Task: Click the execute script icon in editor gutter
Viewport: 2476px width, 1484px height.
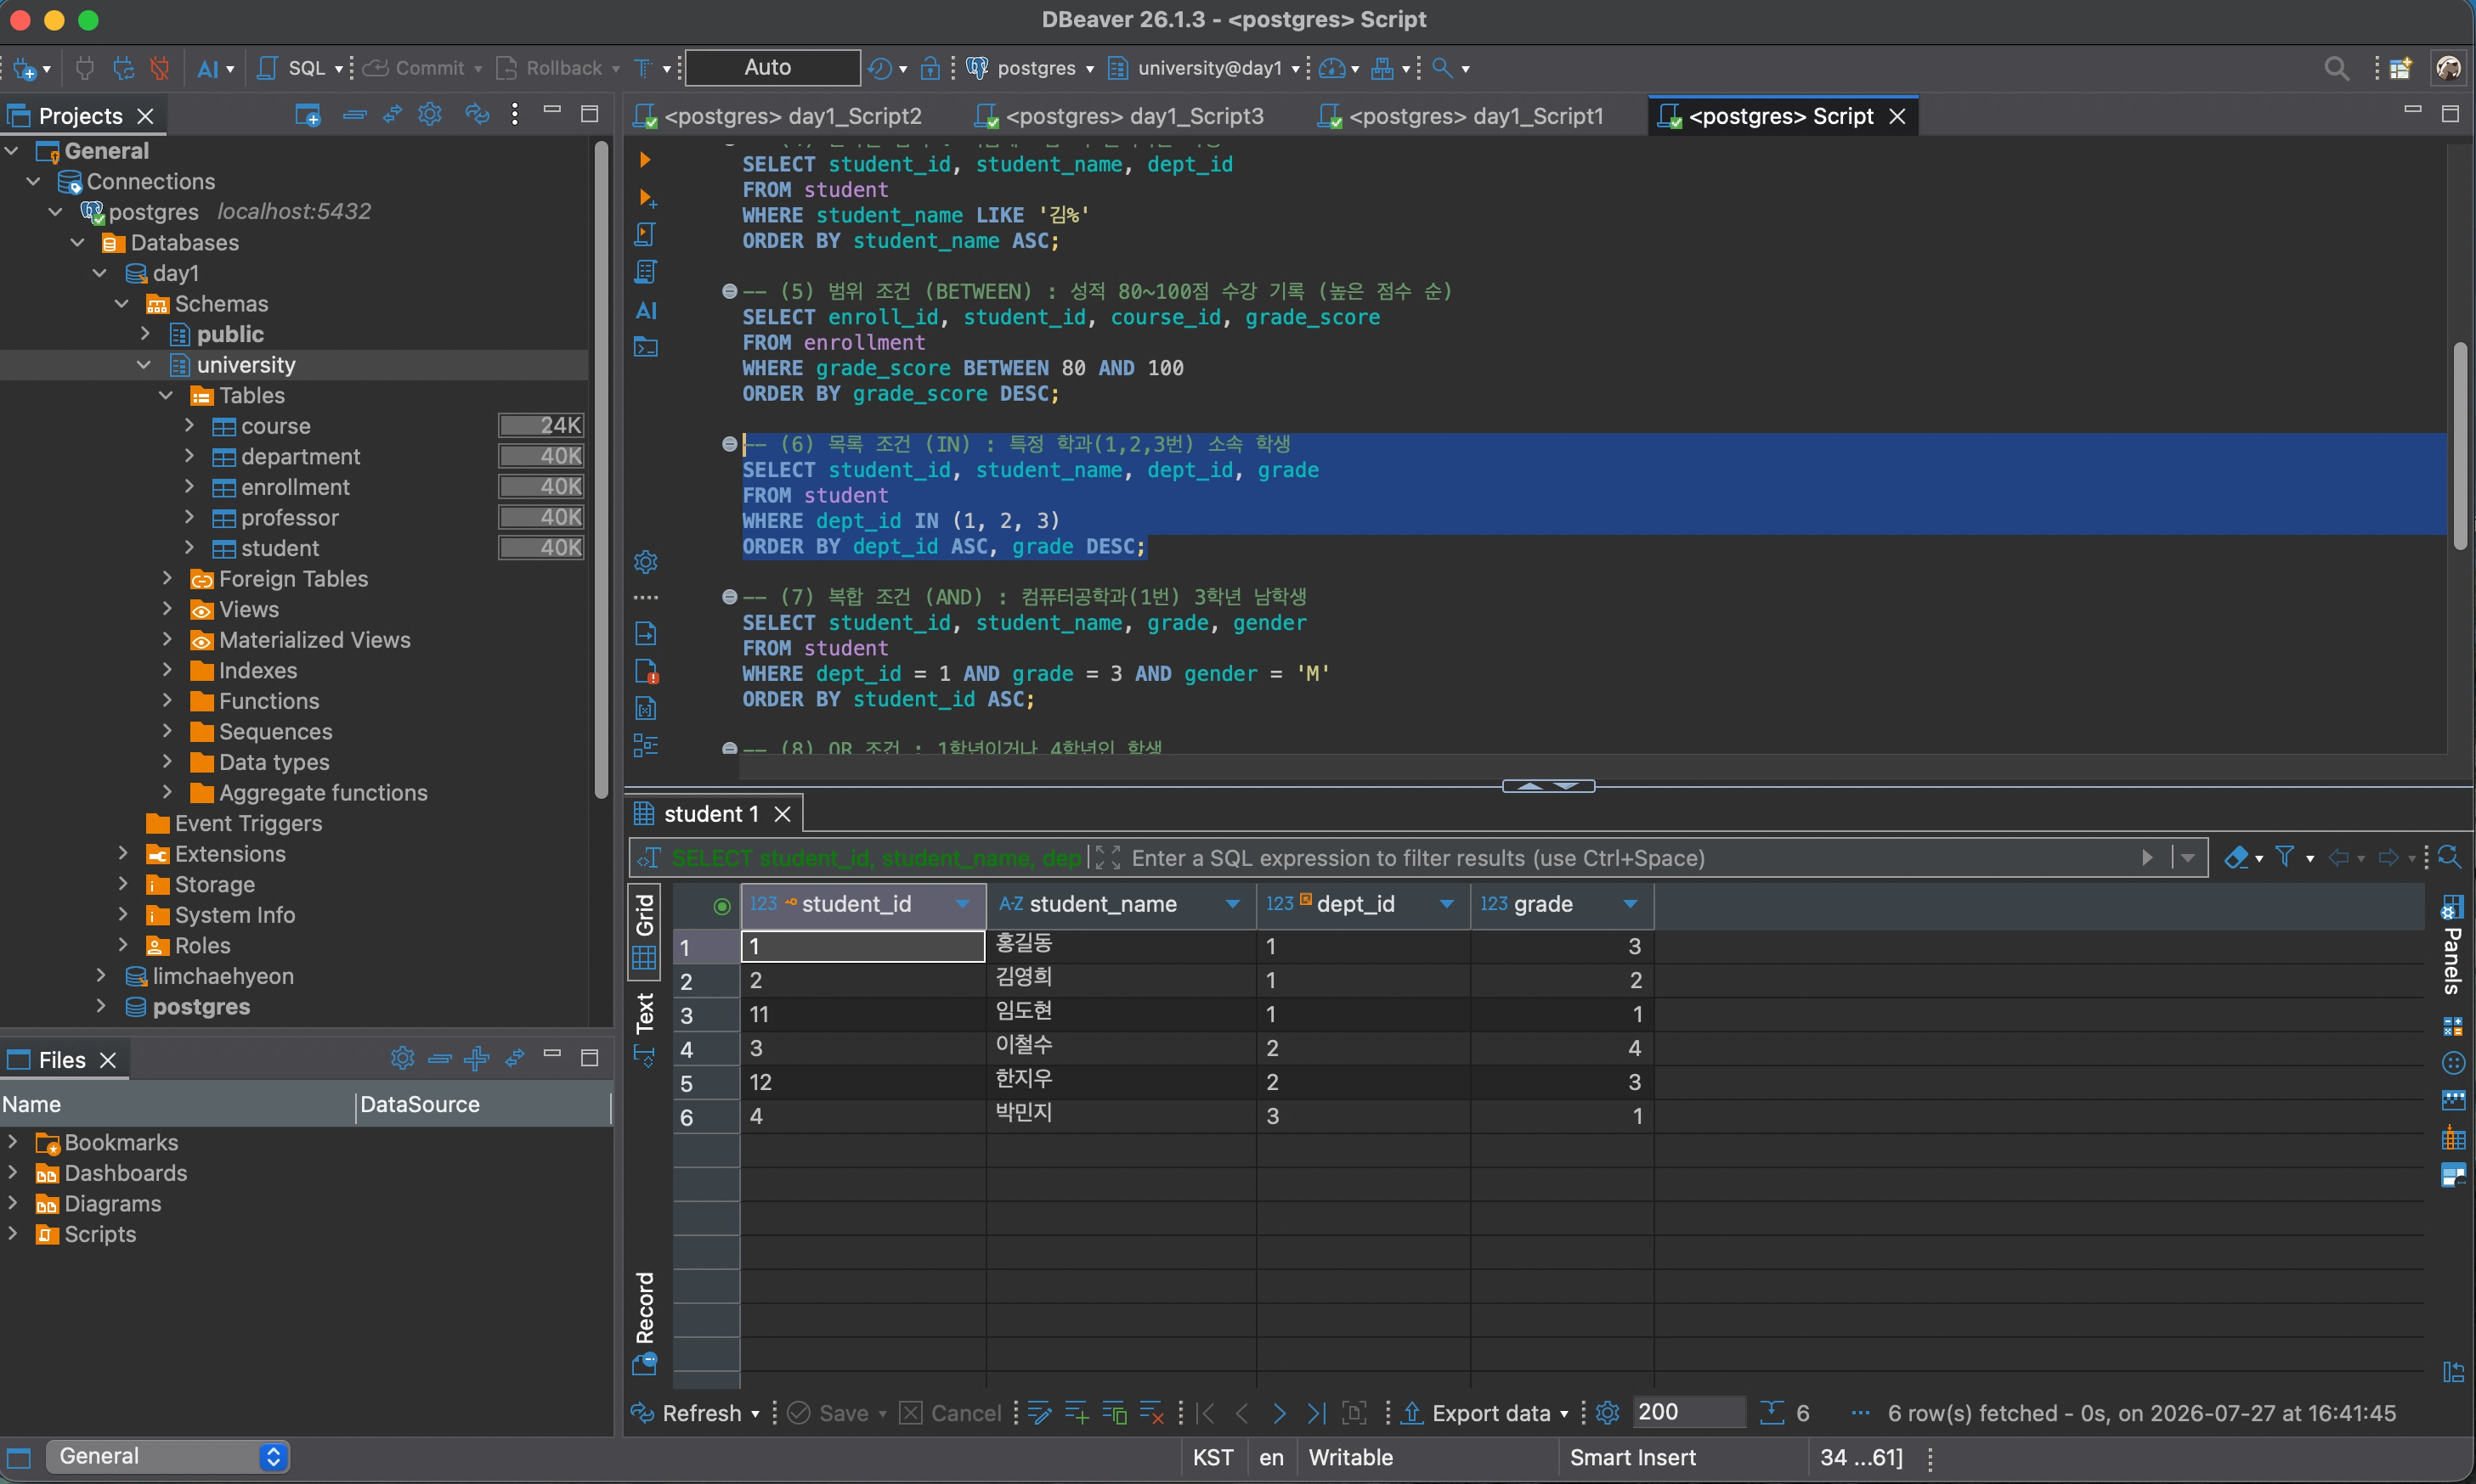Action: pos(646,234)
